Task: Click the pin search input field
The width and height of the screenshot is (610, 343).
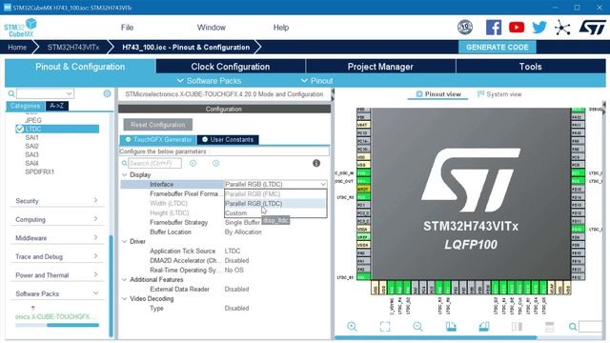Action: pyautogui.click(x=590, y=327)
